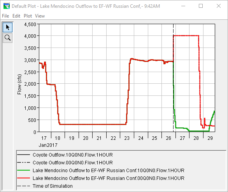Click the Jan2017 date axis label
228x192 pixels.
(48, 145)
